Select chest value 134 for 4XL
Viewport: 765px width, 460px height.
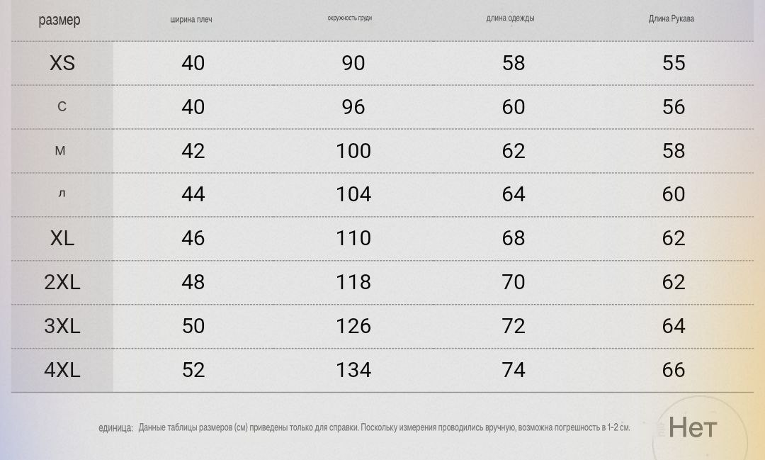[x=353, y=370]
